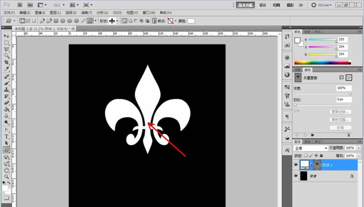Select the Crop tool
This screenshot has height=207, width=364.
[7, 62]
